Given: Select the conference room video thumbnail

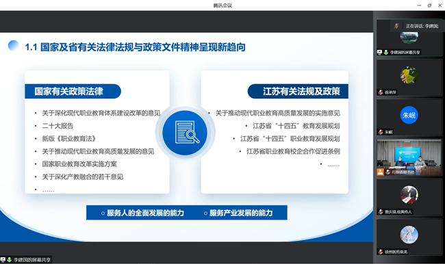Looking at the screenshot, I should click(409, 157).
